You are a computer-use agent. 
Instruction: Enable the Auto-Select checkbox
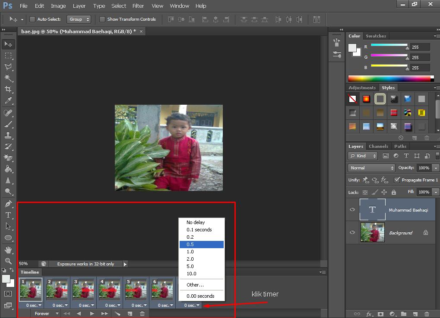[x=32, y=19]
